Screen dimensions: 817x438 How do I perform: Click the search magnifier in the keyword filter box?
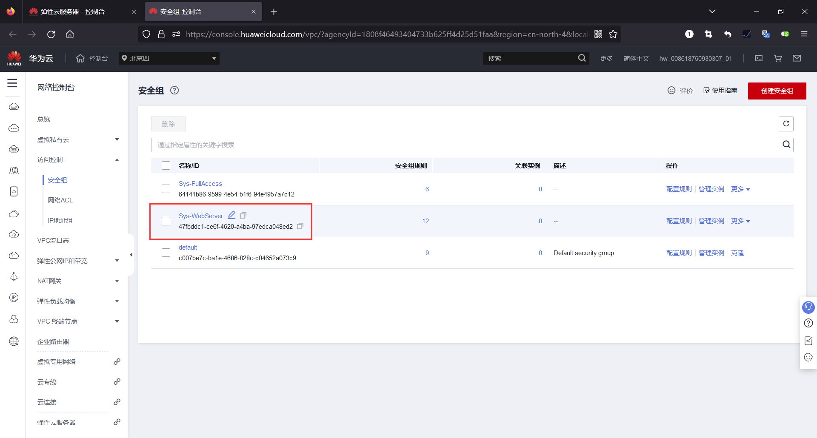(x=786, y=145)
